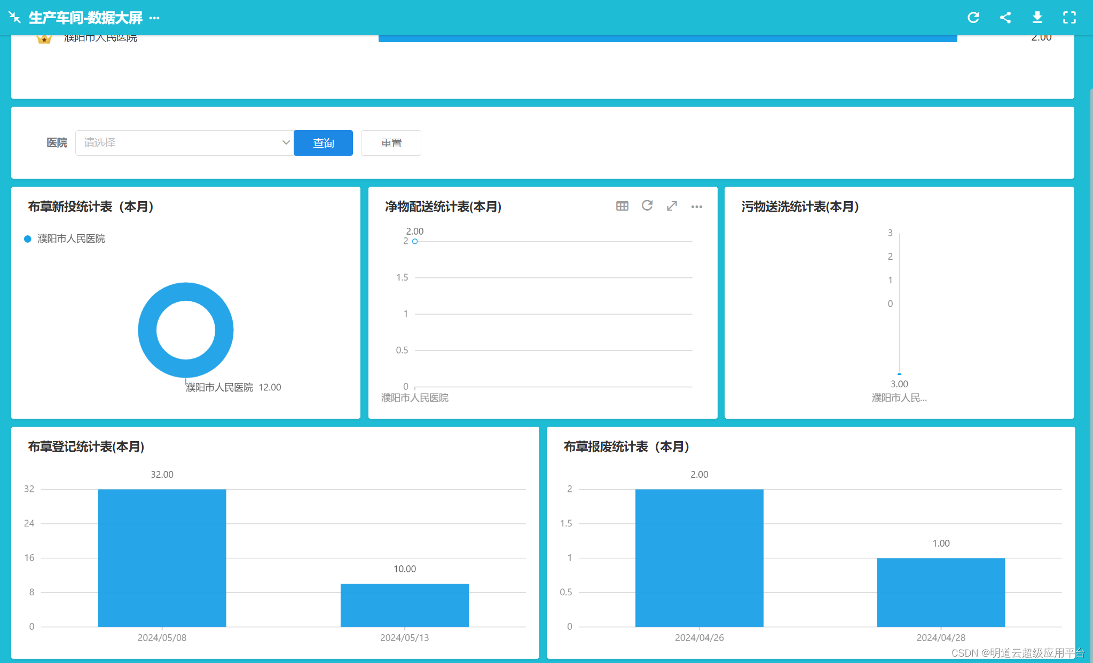Click the 32.00 bar for 2024/05/08
The height and width of the screenshot is (663, 1093).
tap(162, 558)
